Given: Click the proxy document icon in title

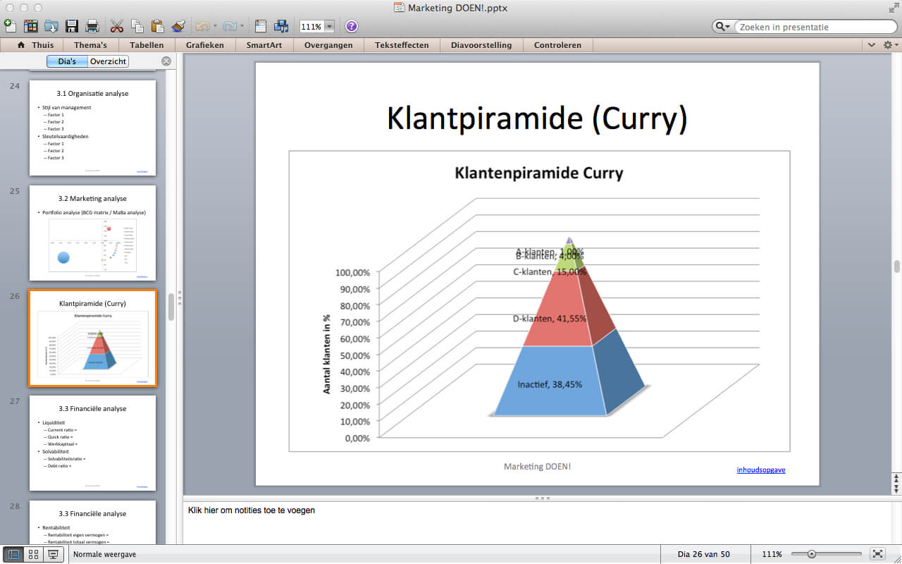Looking at the screenshot, I should tap(399, 8).
